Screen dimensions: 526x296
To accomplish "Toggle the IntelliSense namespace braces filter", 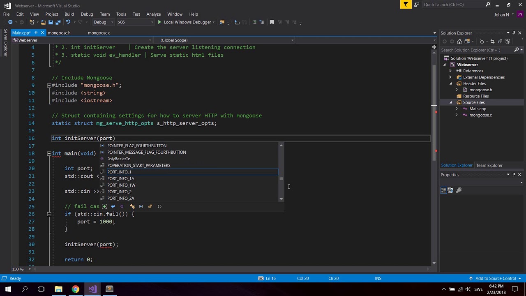I will point(159,206).
